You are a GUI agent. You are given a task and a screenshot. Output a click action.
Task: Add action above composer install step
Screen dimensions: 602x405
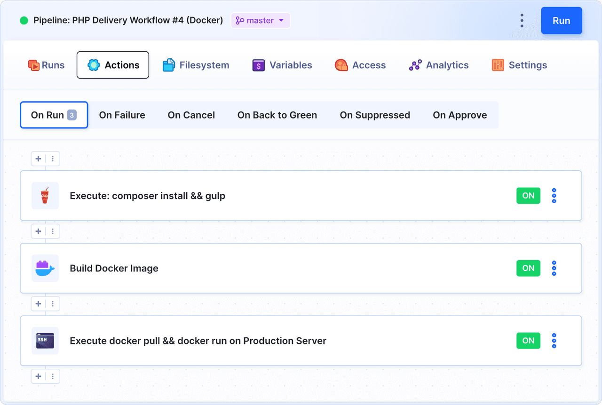click(x=39, y=159)
